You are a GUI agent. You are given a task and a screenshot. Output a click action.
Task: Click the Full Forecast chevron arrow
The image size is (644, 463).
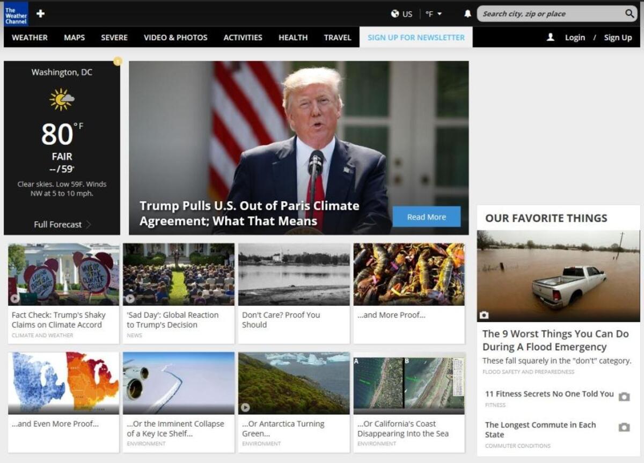tap(89, 224)
